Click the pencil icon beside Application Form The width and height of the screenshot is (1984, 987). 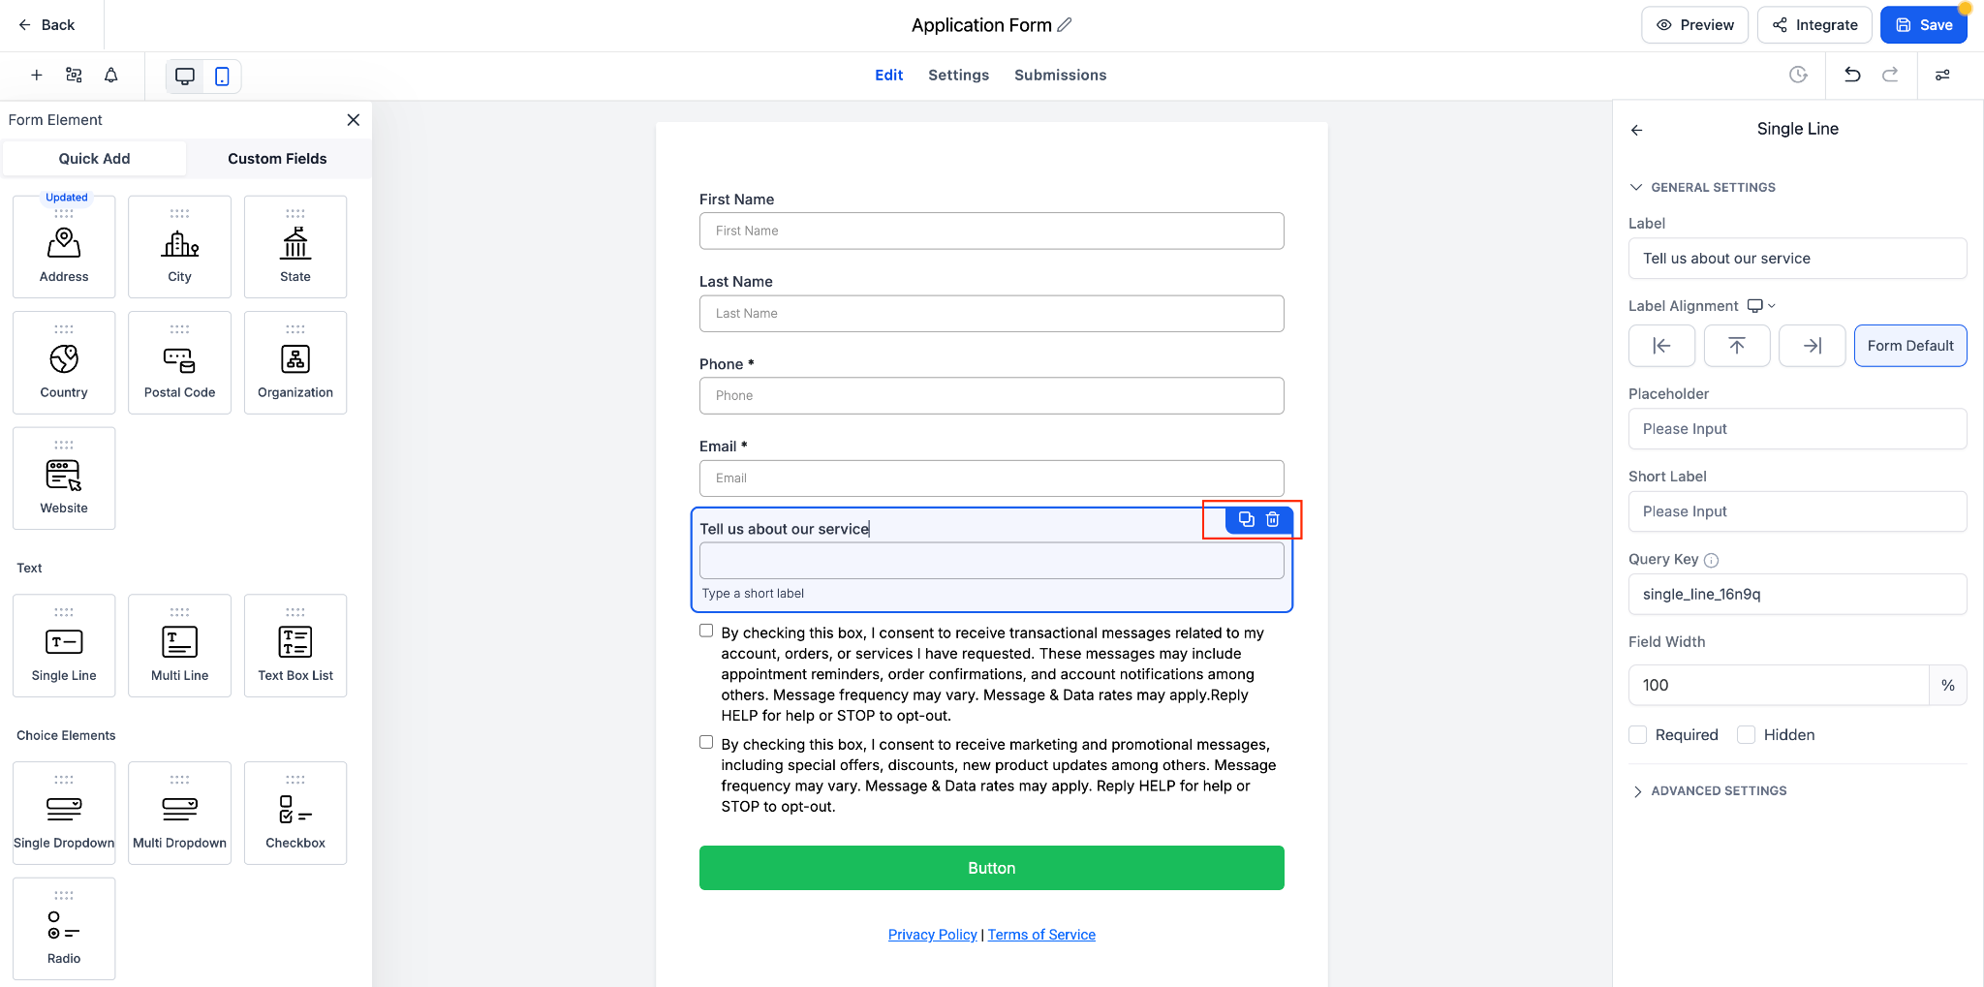click(x=1065, y=25)
